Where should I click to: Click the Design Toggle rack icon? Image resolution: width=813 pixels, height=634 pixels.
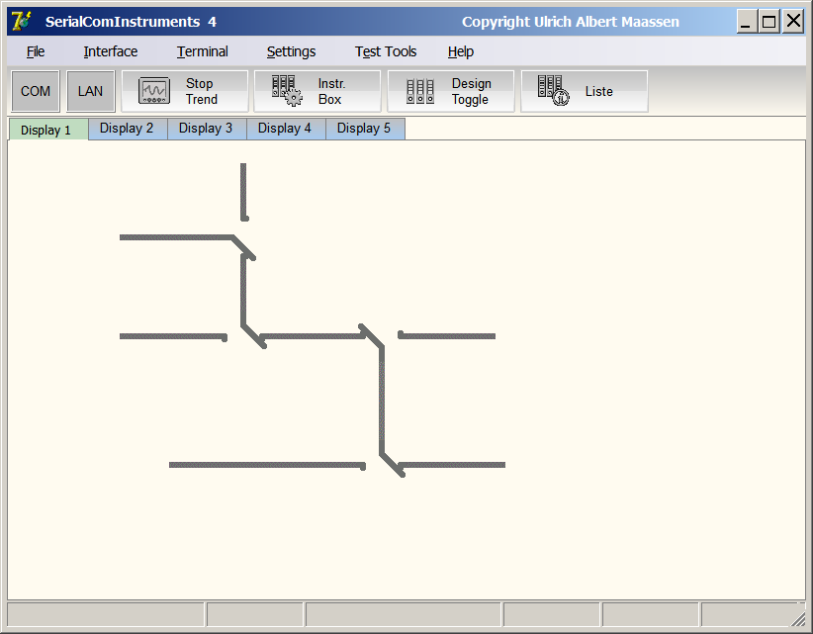[x=420, y=91]
